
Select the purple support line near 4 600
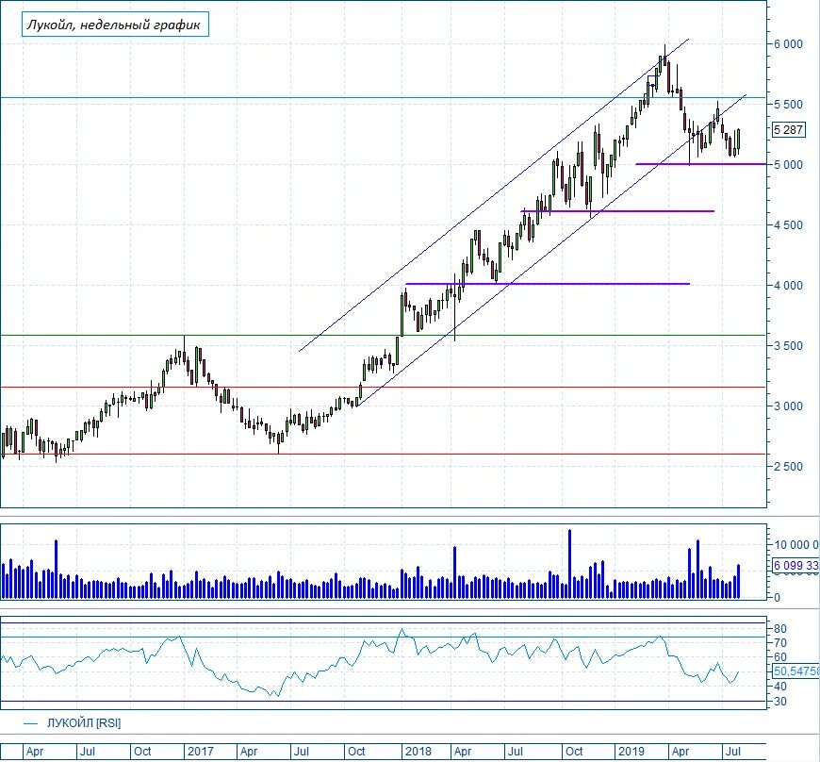617,211
